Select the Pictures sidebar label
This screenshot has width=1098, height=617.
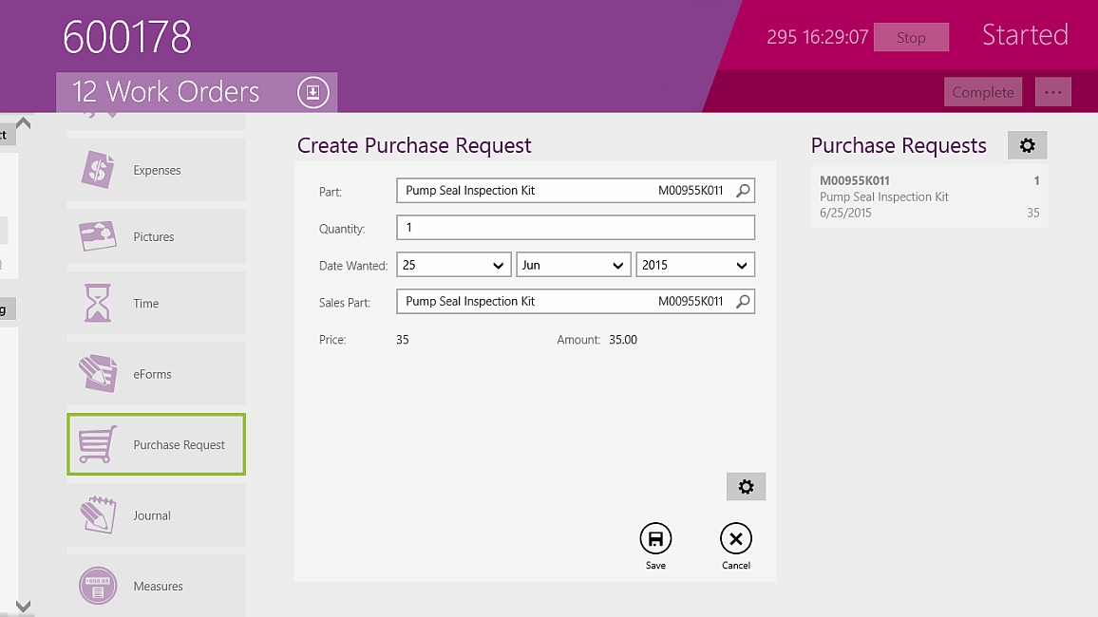tap(153, 236)
